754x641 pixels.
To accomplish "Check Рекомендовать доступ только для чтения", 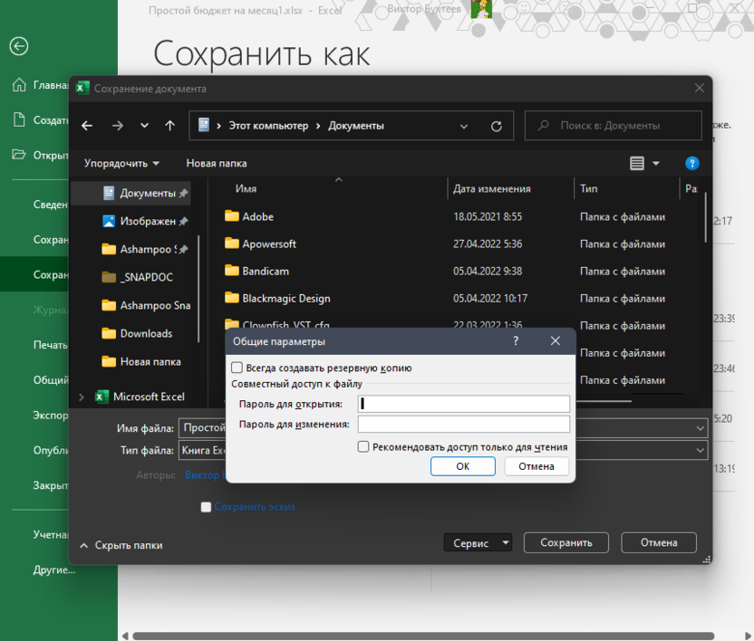I will click(363, 446).
